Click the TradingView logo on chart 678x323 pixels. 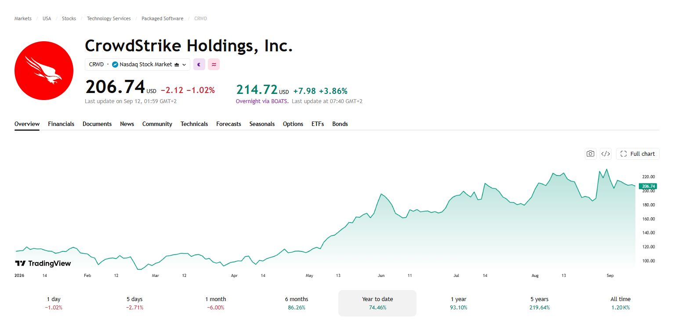point(43,263)
